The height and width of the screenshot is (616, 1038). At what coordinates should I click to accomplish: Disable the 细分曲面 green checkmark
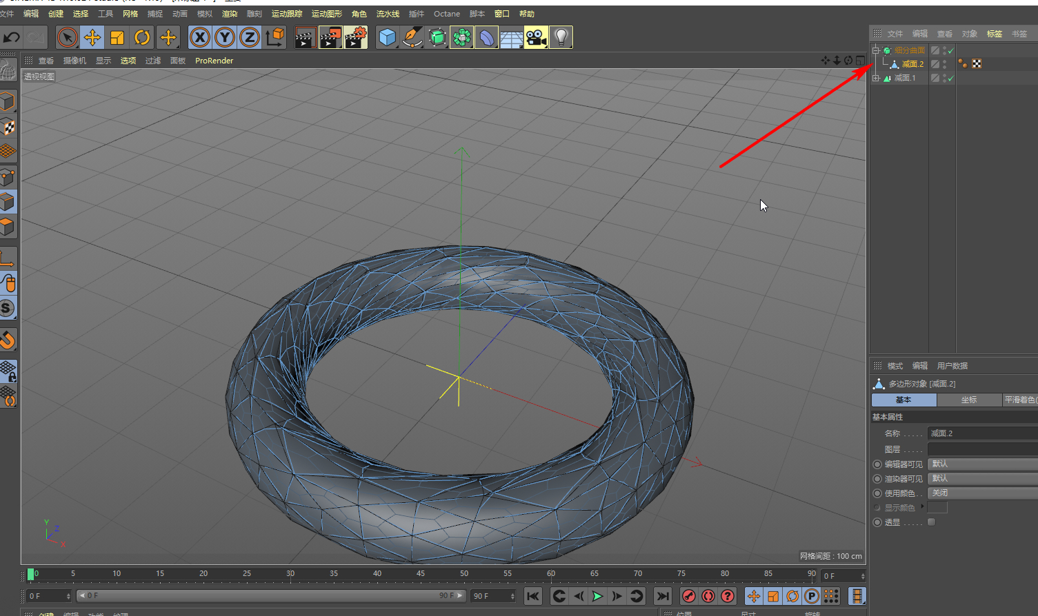(x=951, y=50)
